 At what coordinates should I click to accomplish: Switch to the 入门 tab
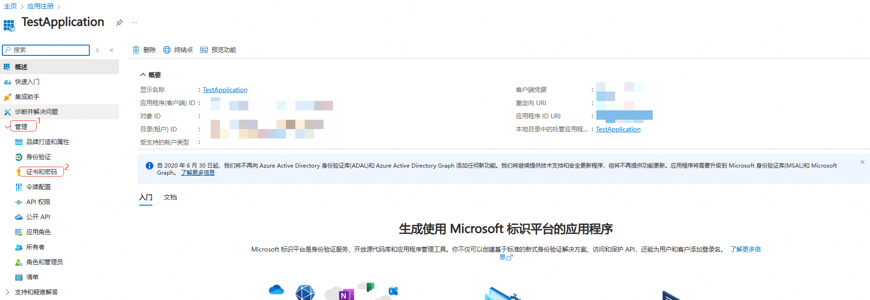[146, 197]
